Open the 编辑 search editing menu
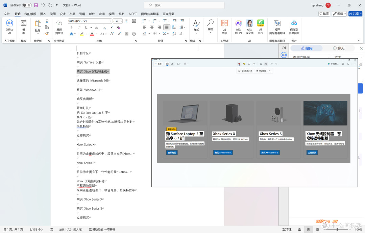 click(x=211, y=27)
